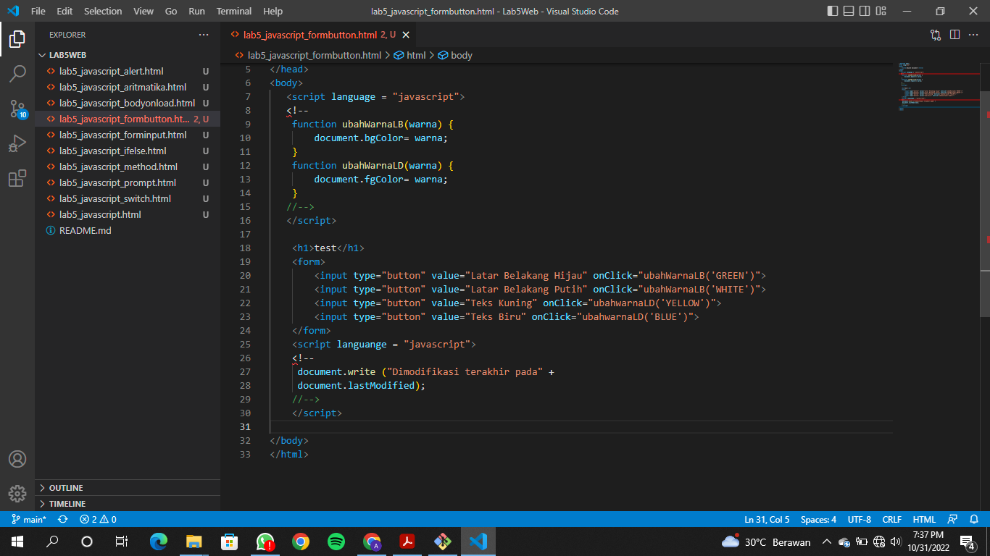Screen dimensions: 990x556
Task: Click Ln 31, Col 5 in status bar
Action: point(767,519)
